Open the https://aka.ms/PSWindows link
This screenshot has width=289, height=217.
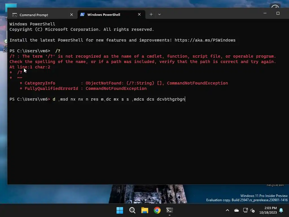tap(205, 40)
